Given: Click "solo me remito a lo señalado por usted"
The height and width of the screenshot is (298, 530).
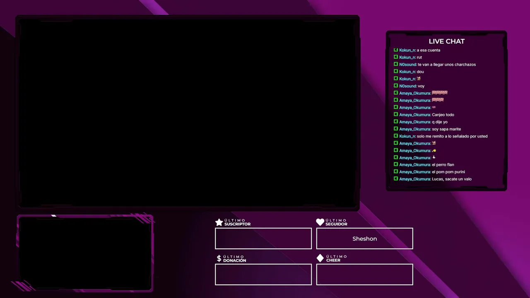Looking at the screenshot, I should (x=452, y=136).
